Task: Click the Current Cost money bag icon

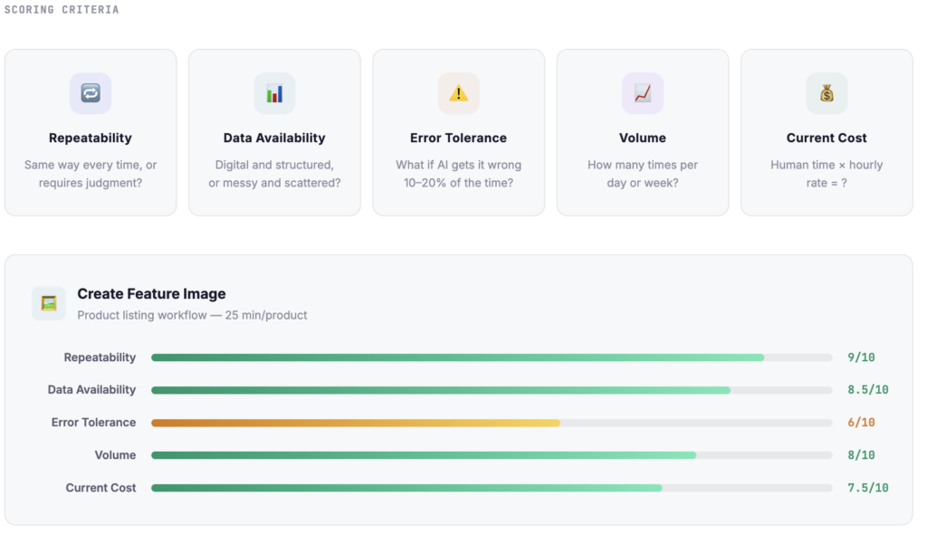Action: click(x=827, y=93)
